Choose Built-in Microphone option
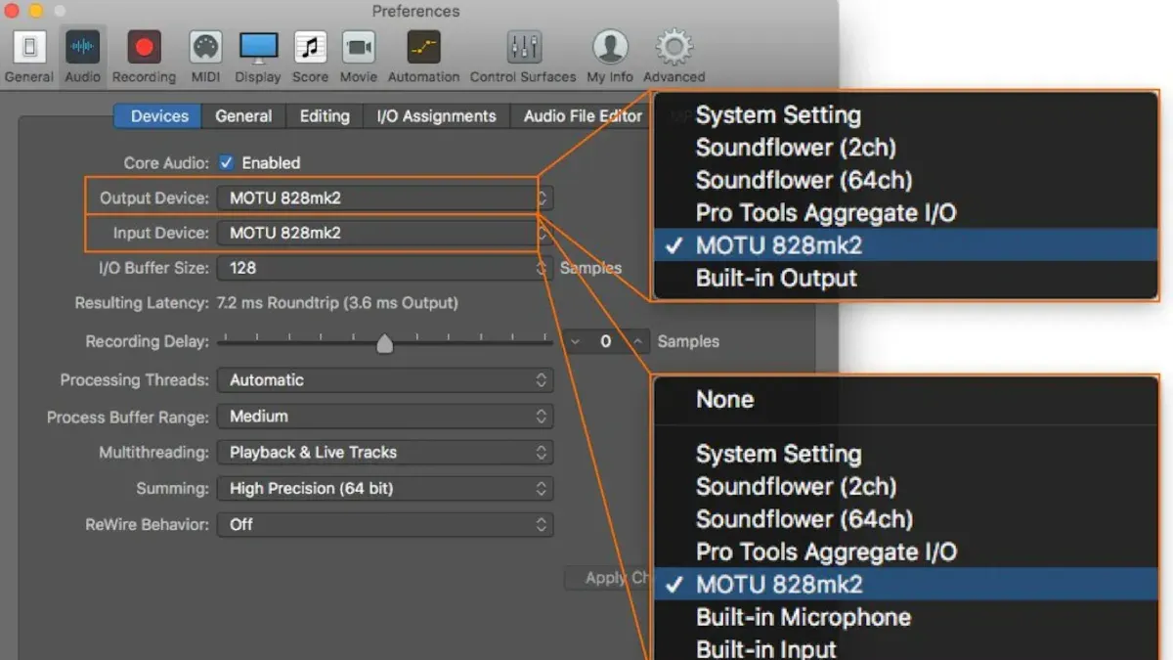 click(x=905, y=617)
